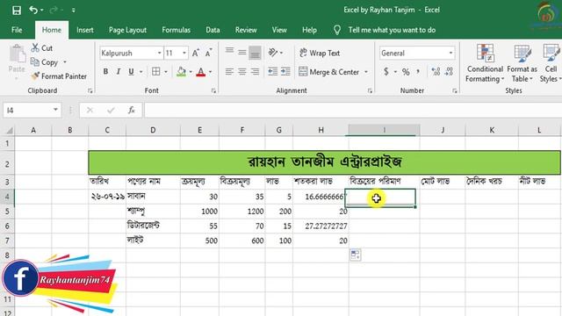Expand Format as Table menu
The width and height of the screenshot is (562, 316).
[x=522, y=63]
